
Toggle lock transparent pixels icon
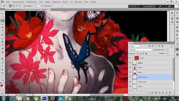click(x=138, y=54)
